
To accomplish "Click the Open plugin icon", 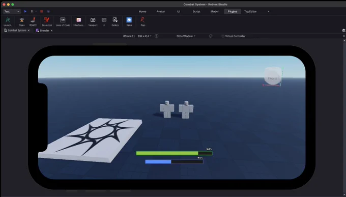I will 21,22.
